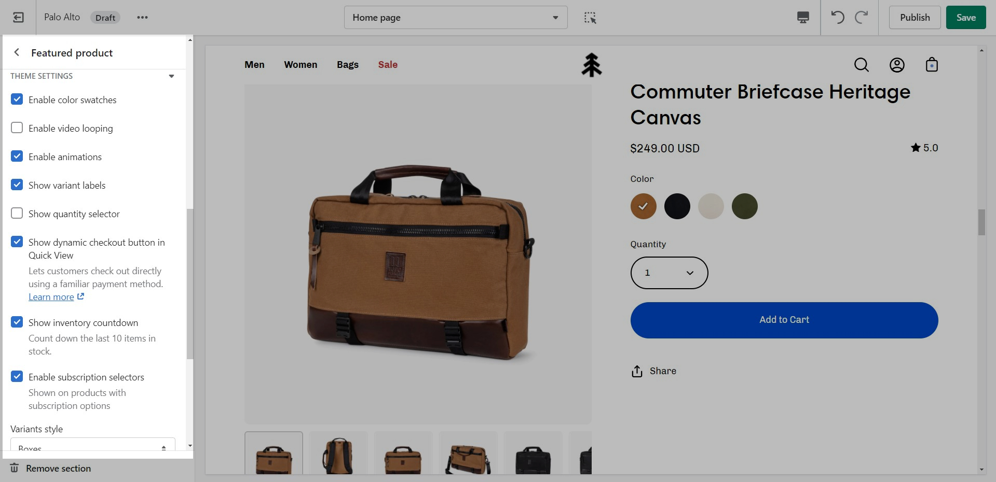Image resolution: width=996 pixels, height=482 pixels.
Task: Enable video looping checkbox
Action: pyautogui.click(x=17, y=128)
